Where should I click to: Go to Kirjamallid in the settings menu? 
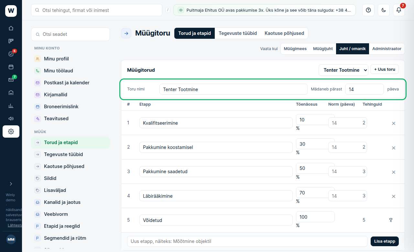pyautogui.click(x=71, y=95)
